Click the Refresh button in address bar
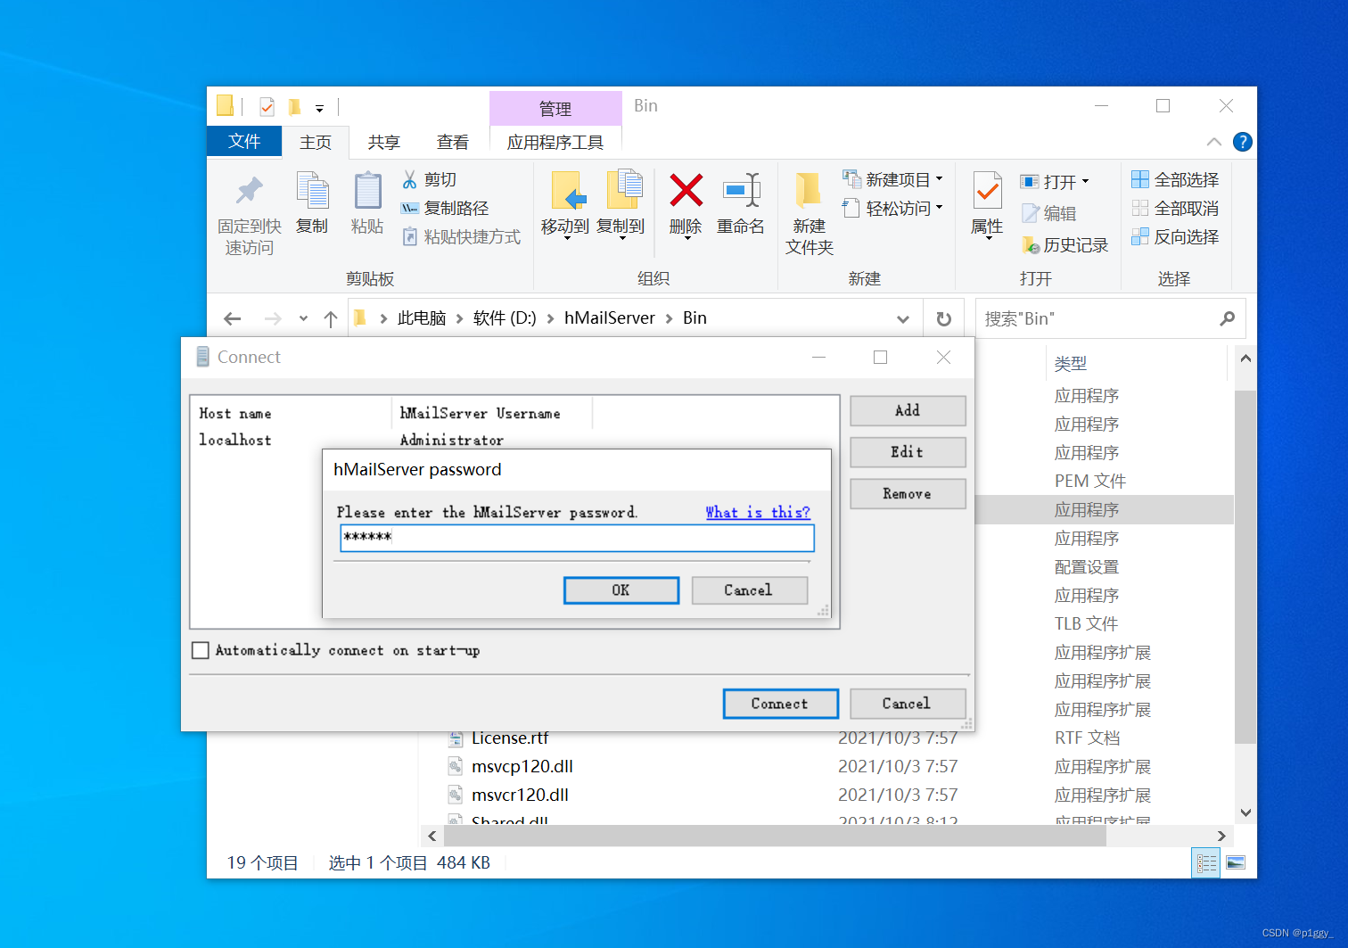This screenshot has height=948, width=1348. (x=943, y=318)
